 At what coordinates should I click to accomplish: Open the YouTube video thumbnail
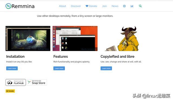28,38
